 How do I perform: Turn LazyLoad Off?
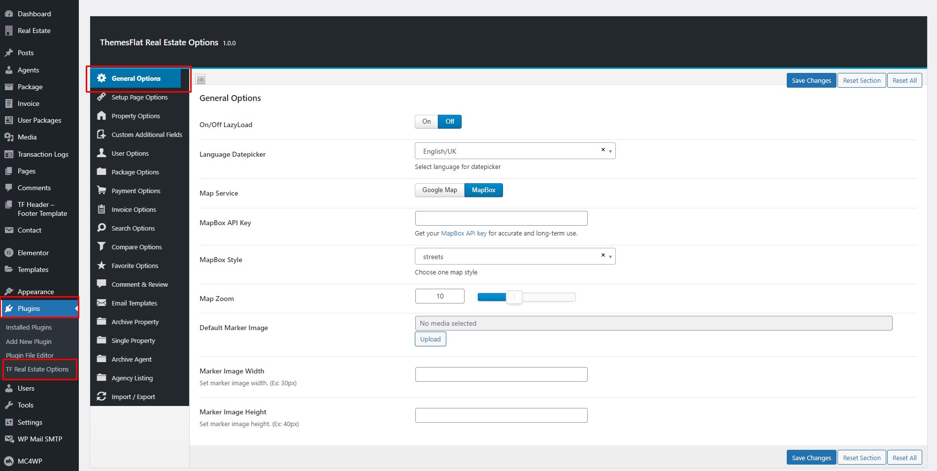coord(450,122)
